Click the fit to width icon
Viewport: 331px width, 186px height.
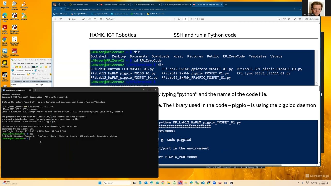click(x=179, y=19)
